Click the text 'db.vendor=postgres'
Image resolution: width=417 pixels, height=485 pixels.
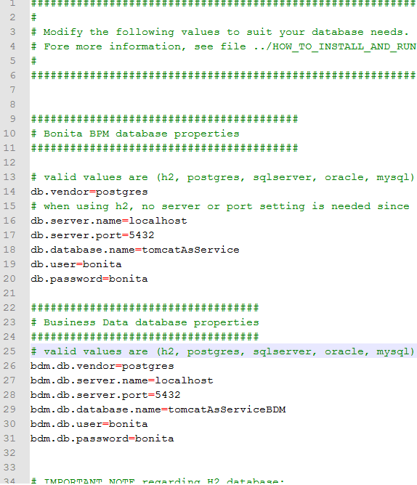89,192
